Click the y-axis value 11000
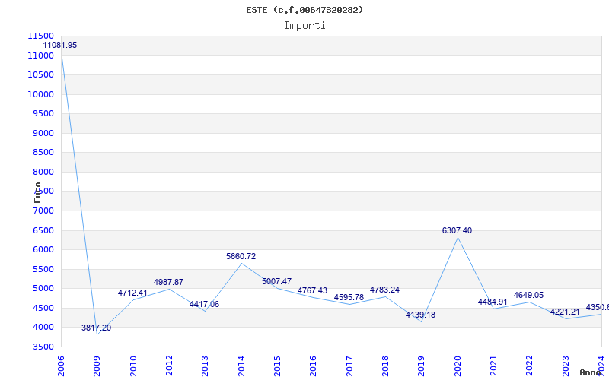The image size is (609, 380). pos(40,55)
